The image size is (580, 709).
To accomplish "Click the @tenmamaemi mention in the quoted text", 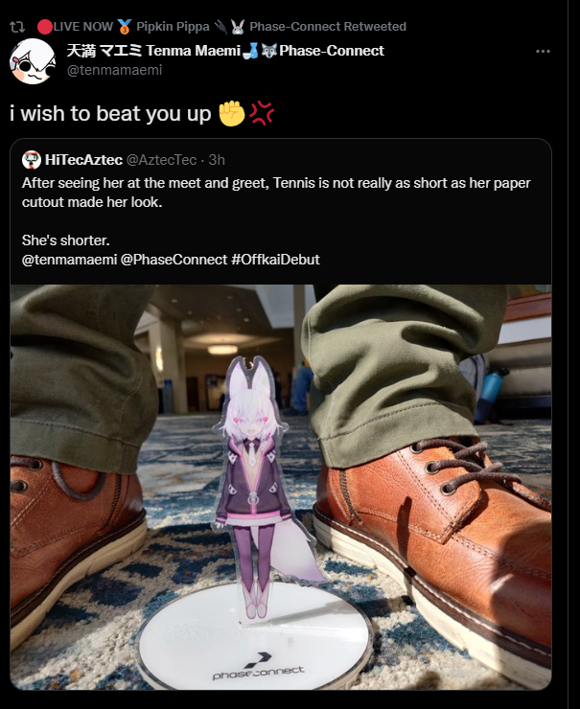I will pyautogui.click(x=69, y=260).
